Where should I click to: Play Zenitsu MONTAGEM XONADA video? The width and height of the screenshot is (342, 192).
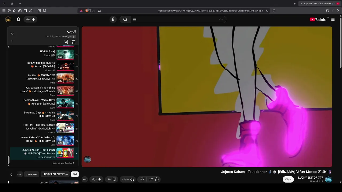(x=44, y=79)
